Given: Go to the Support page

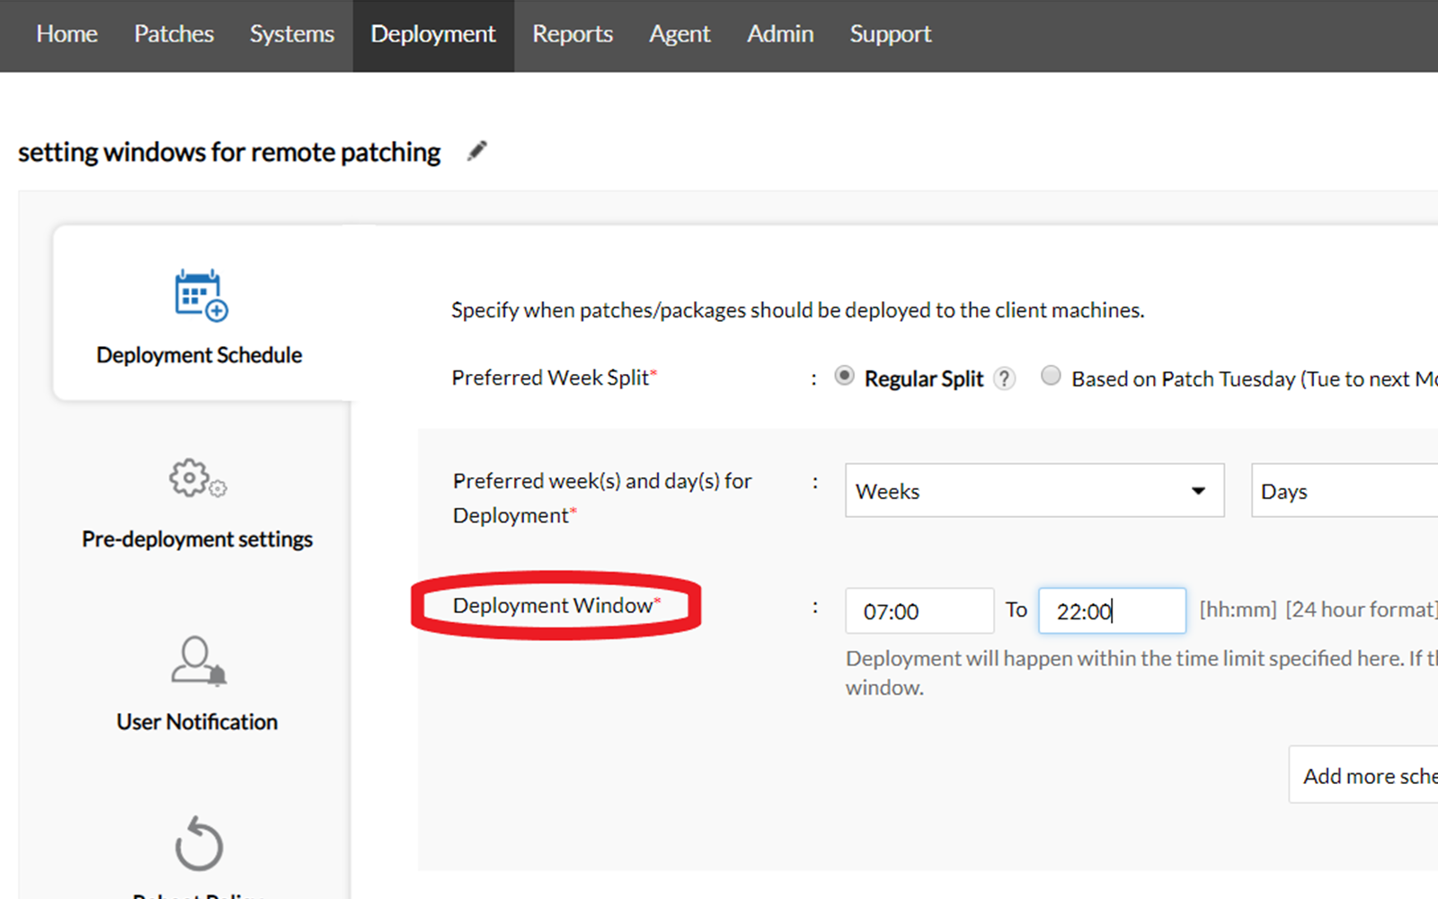Looking at the screenshot, I should tap(890, 34).
